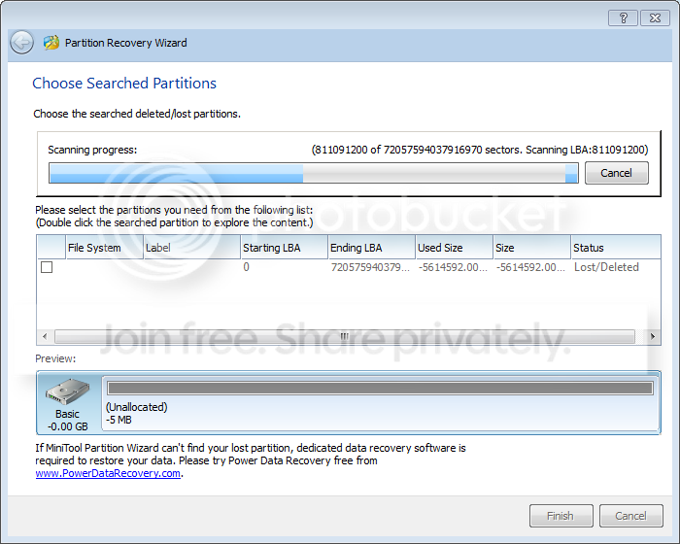Sort by Size column header
680x544 pixels.
pyautogui.click(x=532, y=248)
